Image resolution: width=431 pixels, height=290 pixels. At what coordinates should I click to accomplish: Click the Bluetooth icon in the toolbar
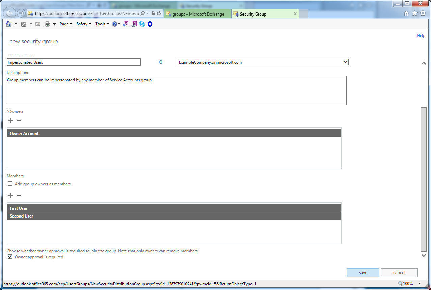(150, 24)
